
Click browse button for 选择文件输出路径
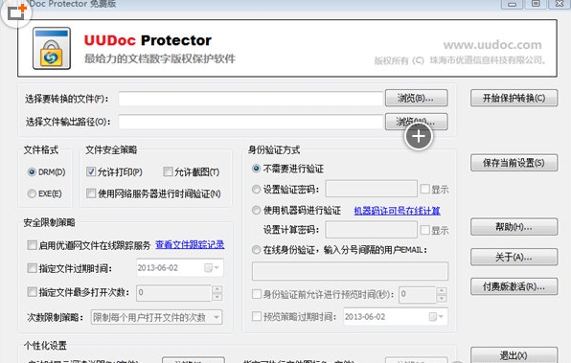coord(416,122)
